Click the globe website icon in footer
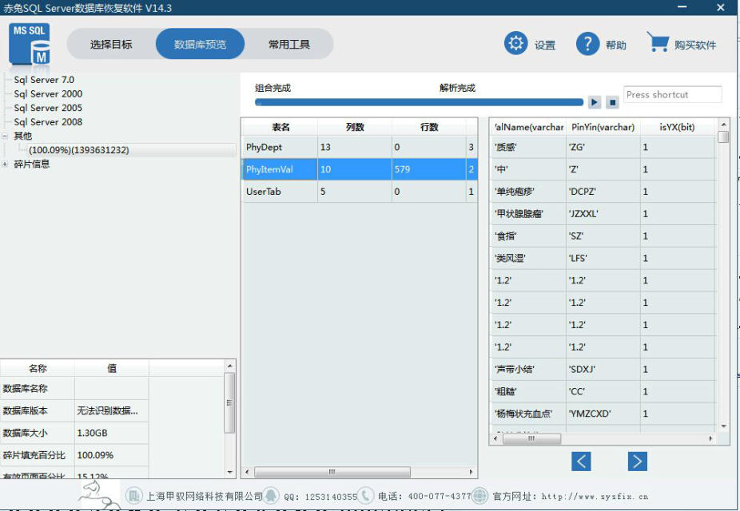This screenshot has width=740, height=511. click(x=479, y=496)
